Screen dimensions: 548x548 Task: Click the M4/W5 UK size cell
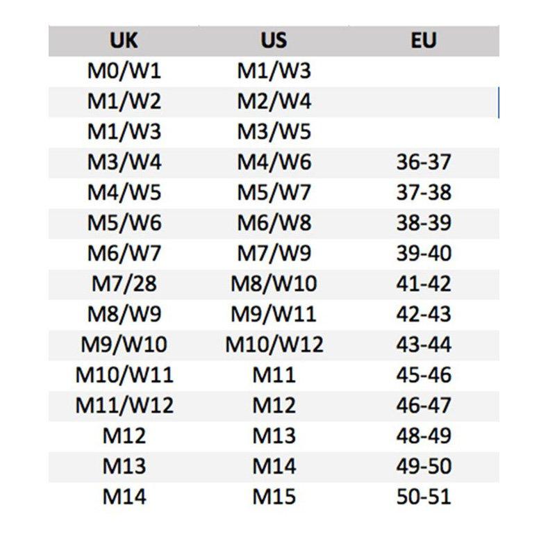124,192
